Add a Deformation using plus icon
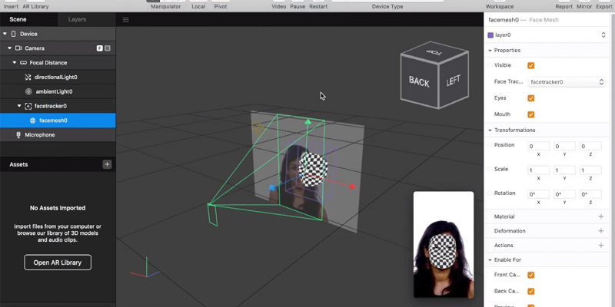The width and height of the screenshot is (615, 307). point(601,231)
